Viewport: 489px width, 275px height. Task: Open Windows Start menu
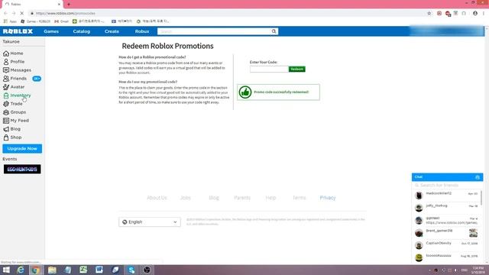pos(6,270)
